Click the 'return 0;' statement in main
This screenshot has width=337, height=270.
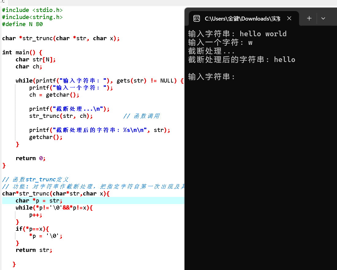(x=31, y=158)
